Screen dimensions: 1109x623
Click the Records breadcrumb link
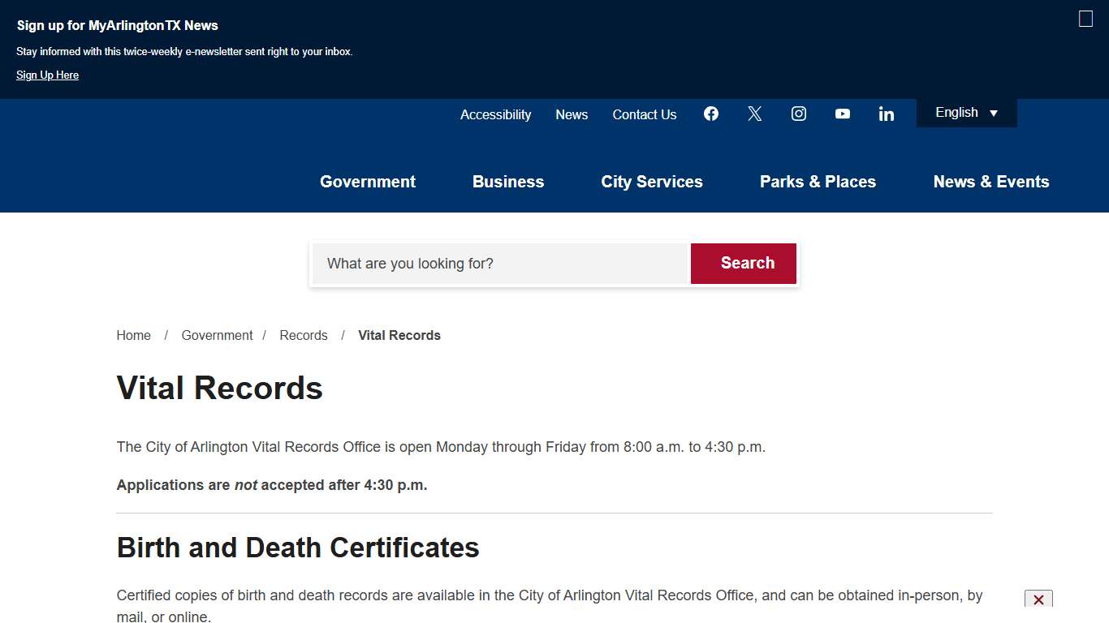pos(303,335)
